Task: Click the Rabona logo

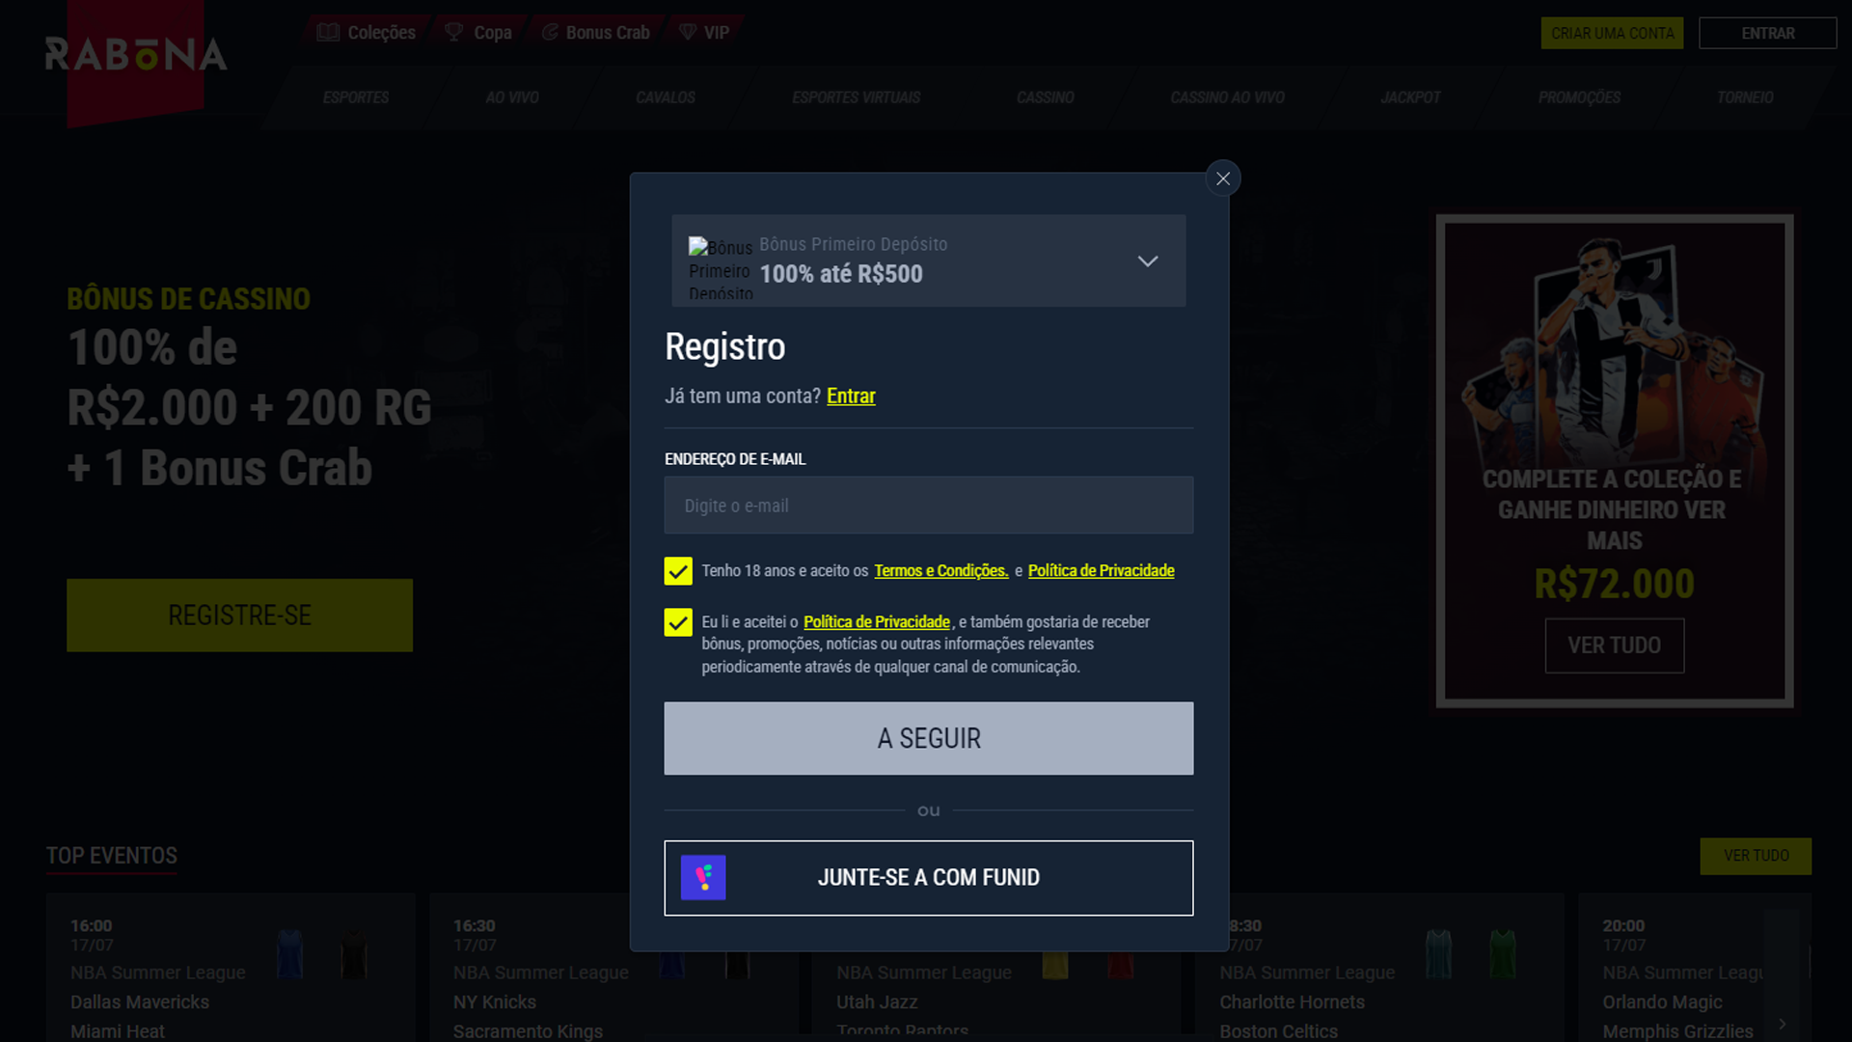Action: pos(136,55)
